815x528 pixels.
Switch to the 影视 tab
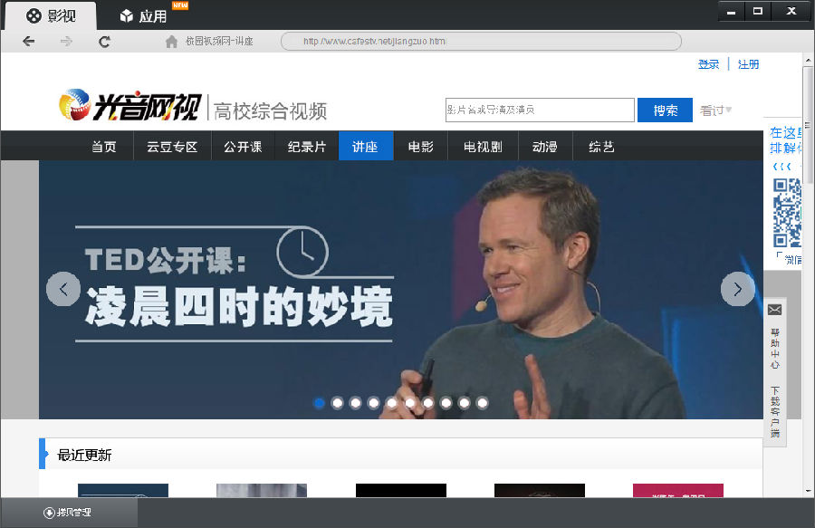click(x=51, y=16)
